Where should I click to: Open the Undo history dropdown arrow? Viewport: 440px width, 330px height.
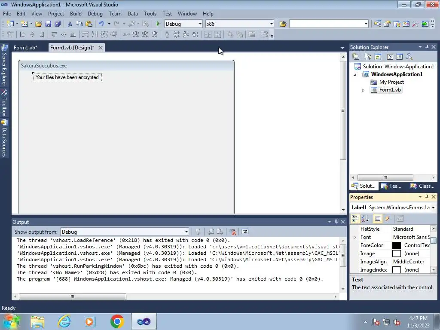[109, 24]
